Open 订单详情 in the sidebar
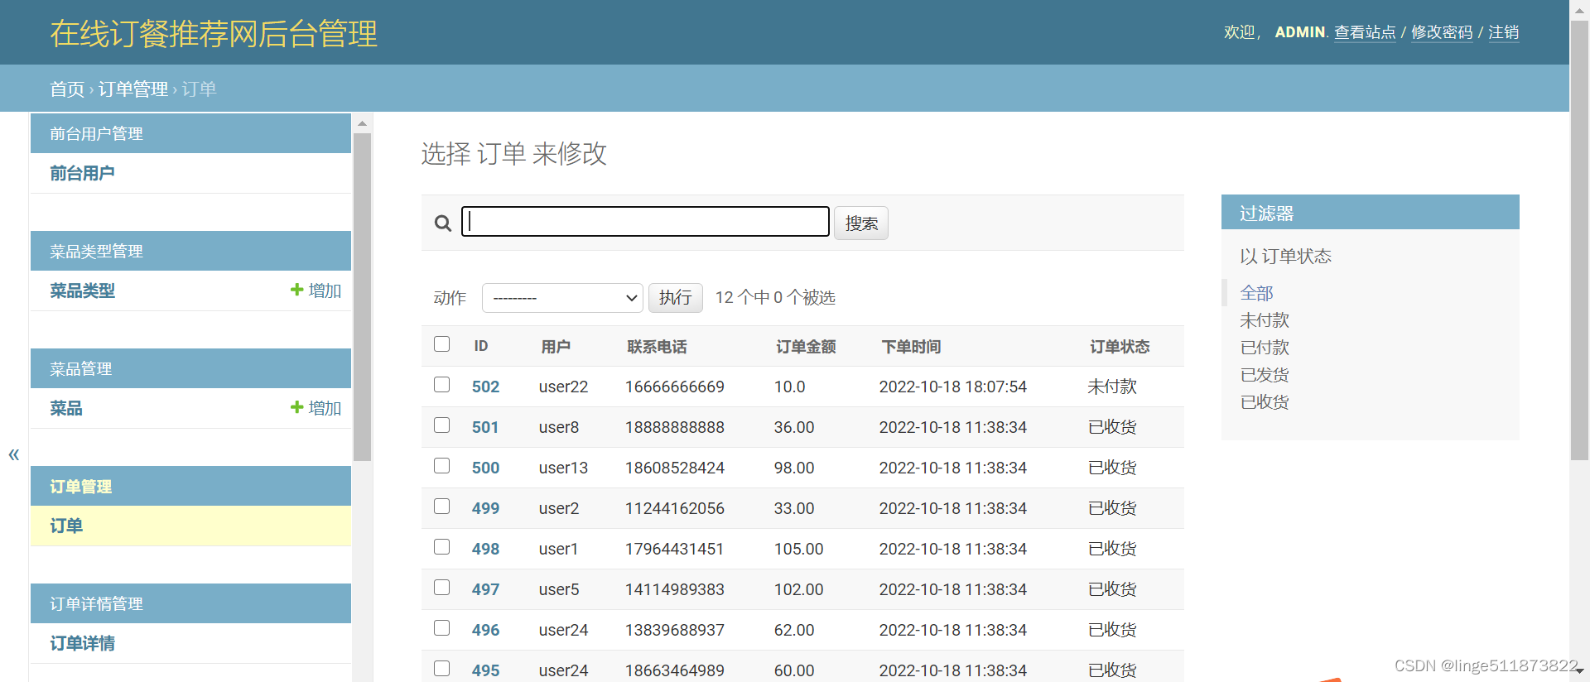This screenshot has height=682, width=1590. (x=82, y=643)
